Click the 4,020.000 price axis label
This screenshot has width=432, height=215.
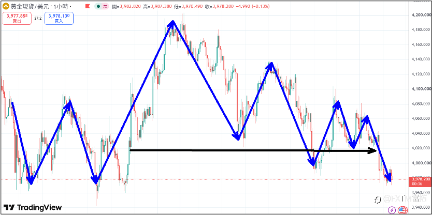pyautogui.click(x=421, y=148)
